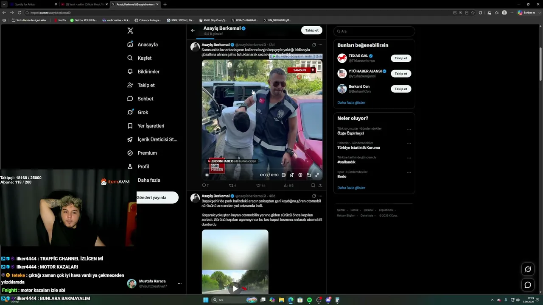Expand the Daha fazla menu

tap(148, 180)
